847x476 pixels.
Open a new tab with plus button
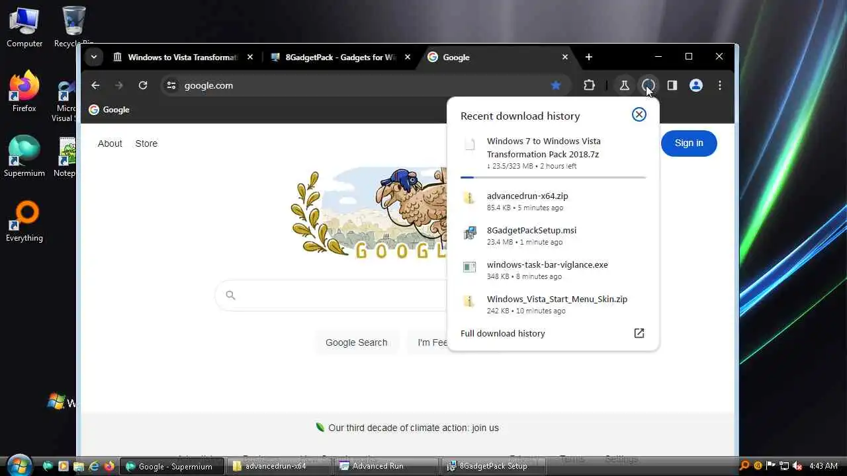point(589,57)
